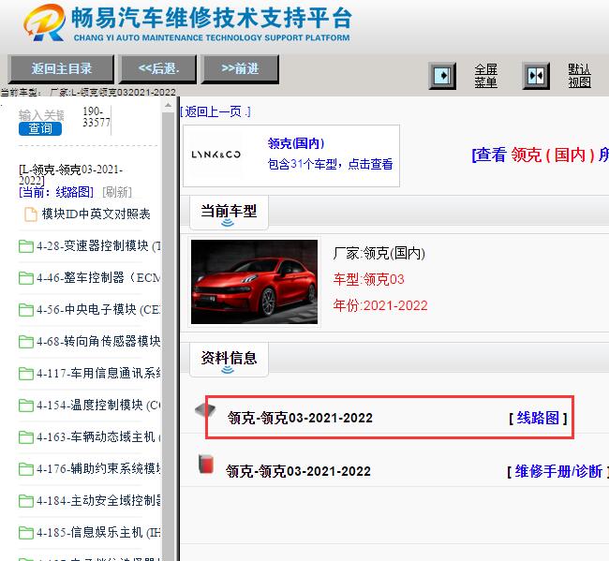This screenshot has width=609, height=561.
Task: Open the 4-28-变速器控制模块 tree item
Action: [x=98, y=245]
